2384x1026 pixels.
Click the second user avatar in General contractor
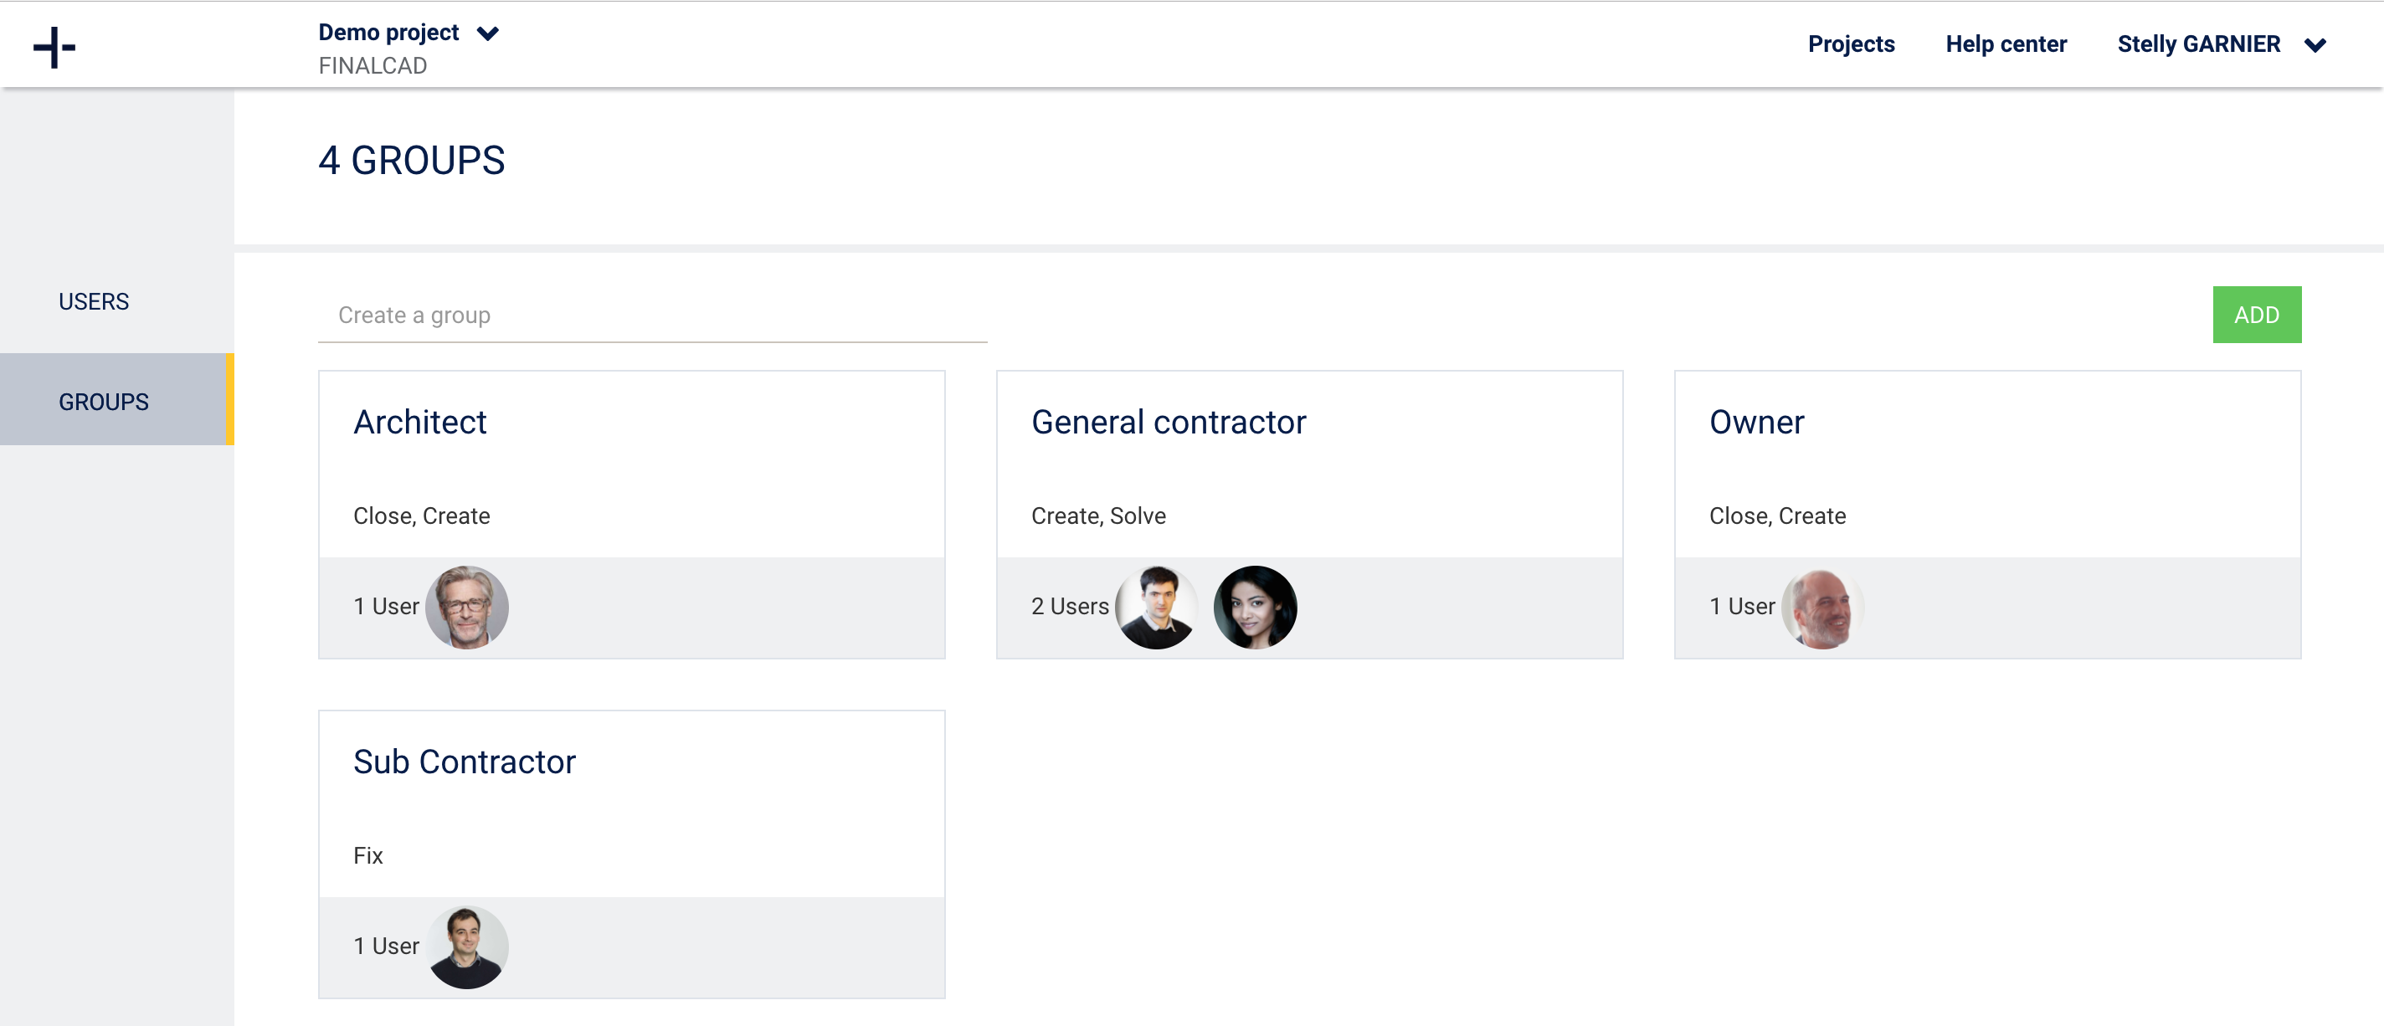[x=1254, y=605]
